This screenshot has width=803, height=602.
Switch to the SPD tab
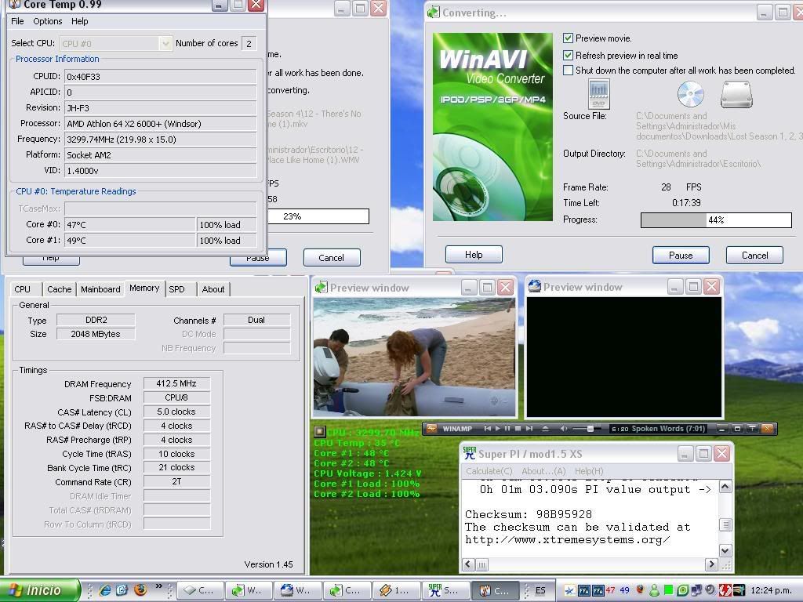point(177,289)
